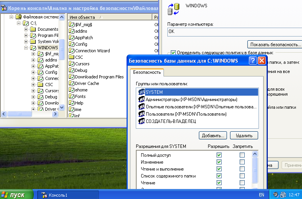The height and width of the screenshot is (199, 302).
Task: Uncheck Определить следующую политику в базе данных
Action: click(x=173, y=53)
